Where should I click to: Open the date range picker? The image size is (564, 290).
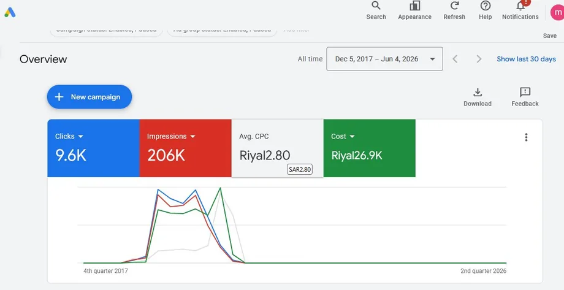tap(384, 59)
